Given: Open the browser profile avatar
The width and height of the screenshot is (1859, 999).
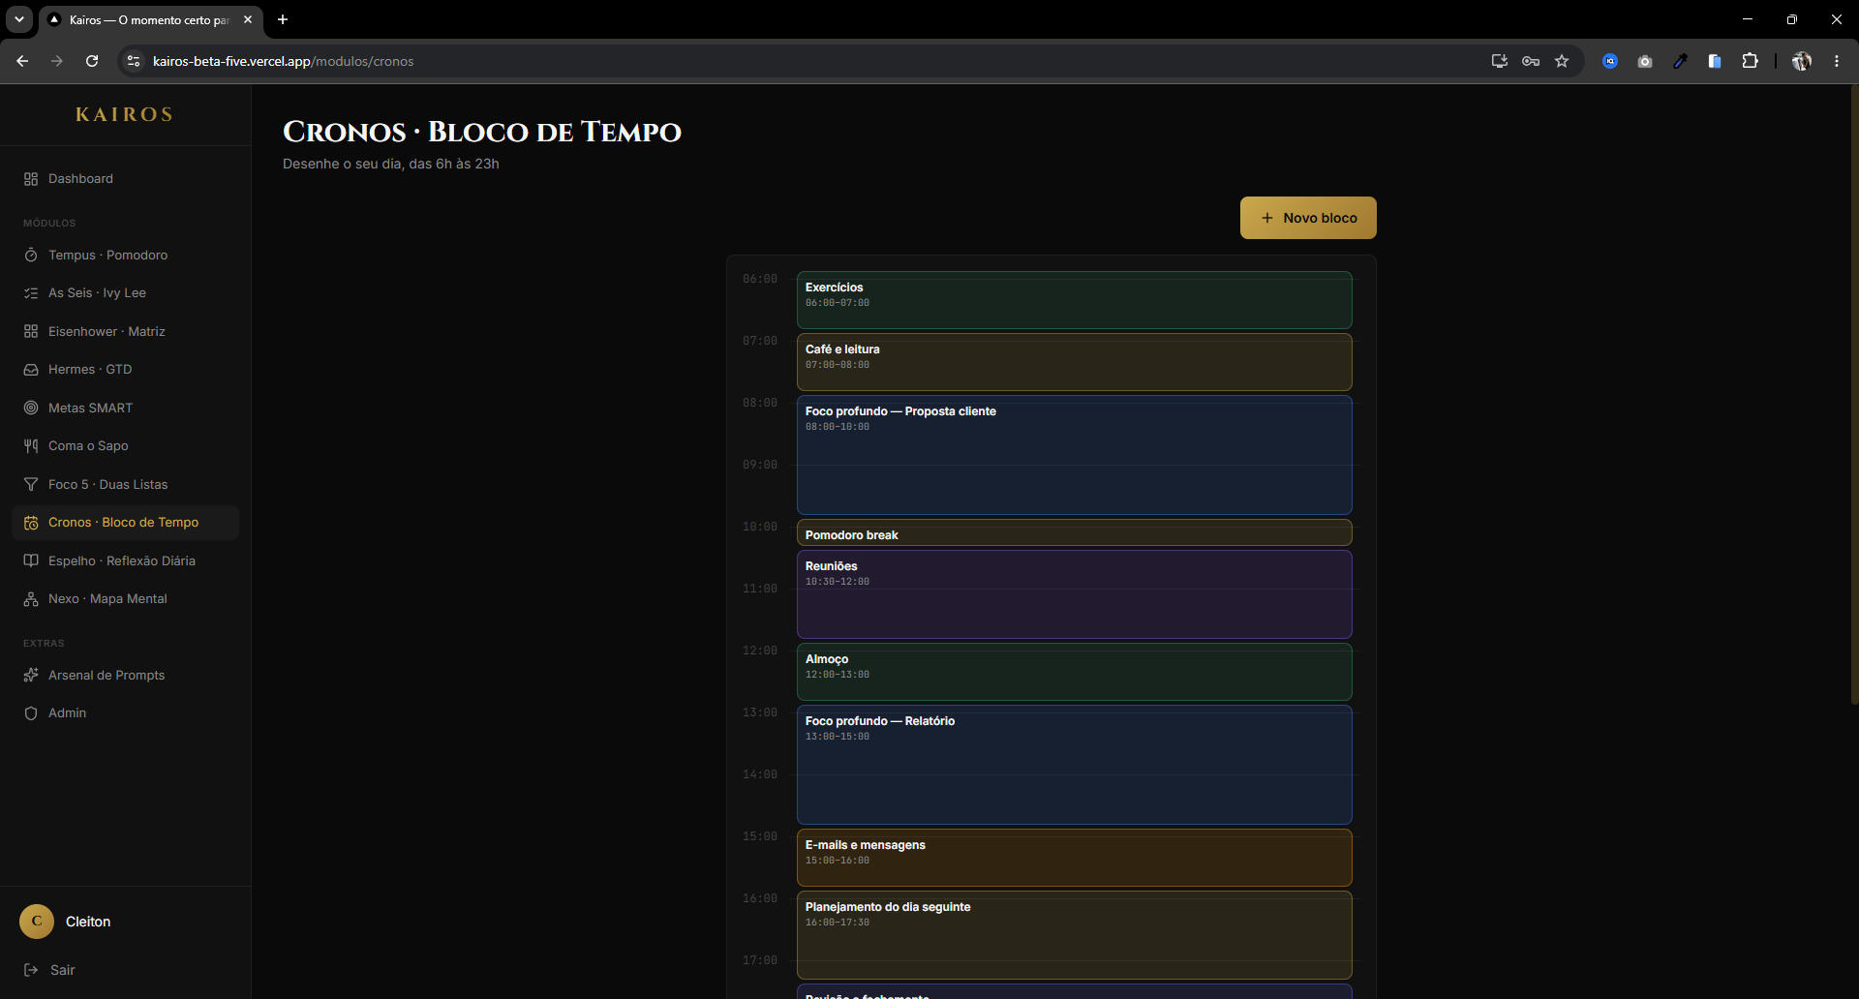Looking at the screenshot, I should [x=1802, y=61].
